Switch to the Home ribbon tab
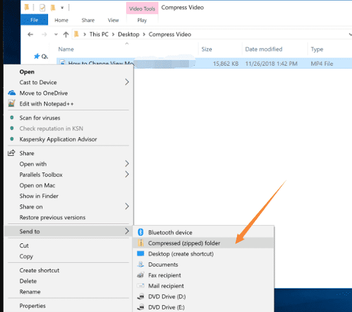The width and height of the screenshot is (352, 312). 61,20
